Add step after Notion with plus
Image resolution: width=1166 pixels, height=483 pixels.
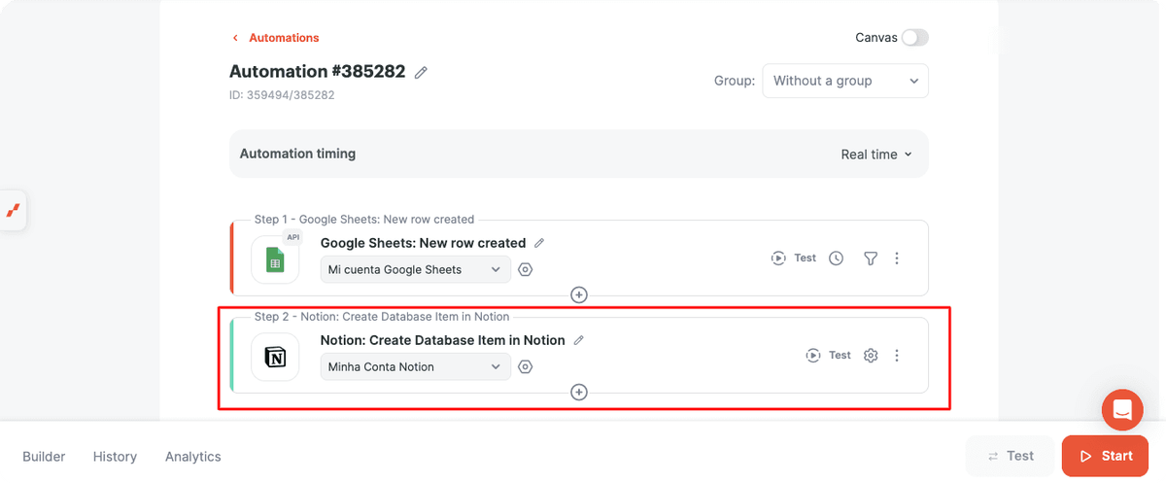point(579,392)
